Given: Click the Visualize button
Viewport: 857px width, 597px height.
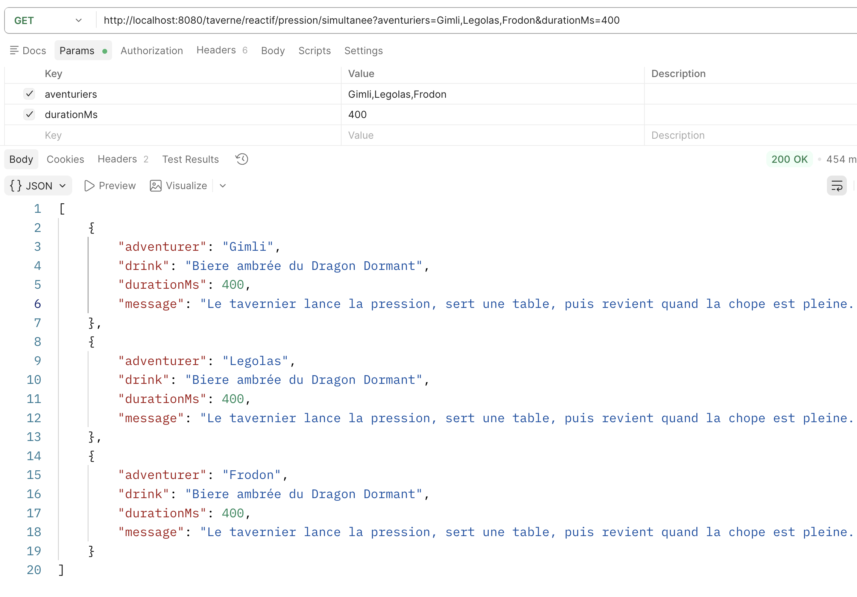Looking at the screenshot, I should click(178, 185).
